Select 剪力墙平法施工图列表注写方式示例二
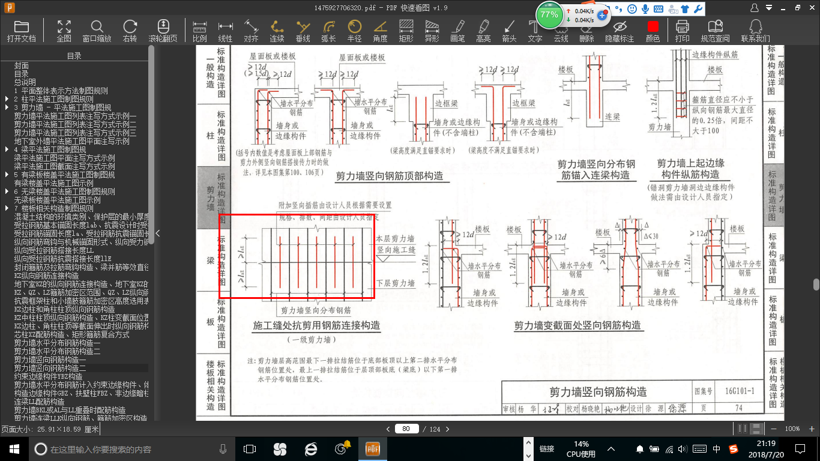820x461 pixels. 75,124
